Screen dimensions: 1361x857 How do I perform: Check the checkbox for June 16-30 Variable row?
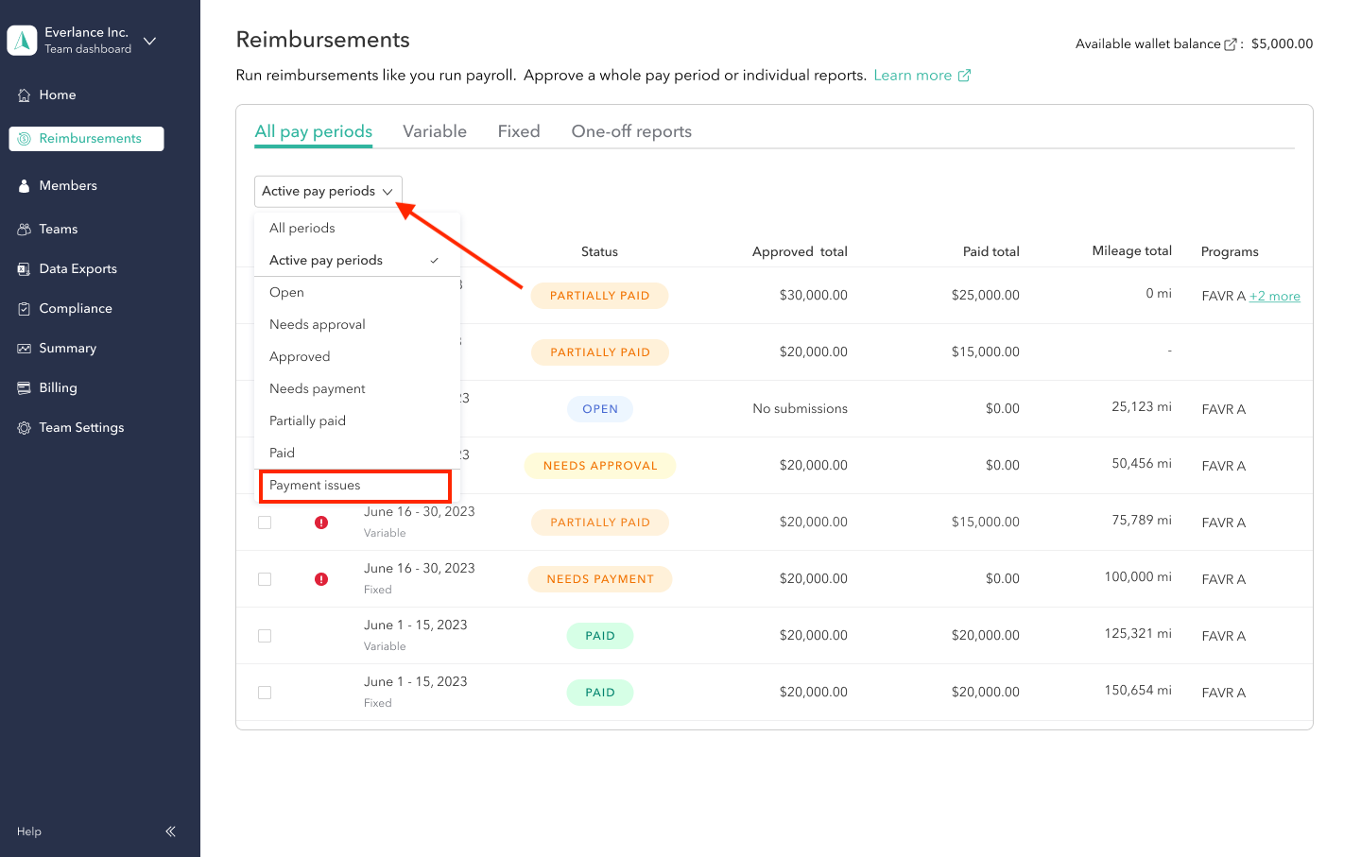(x=264, y=522)
